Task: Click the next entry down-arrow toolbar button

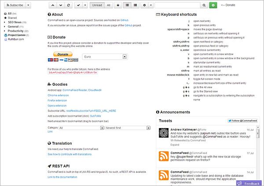Action: 60,5
